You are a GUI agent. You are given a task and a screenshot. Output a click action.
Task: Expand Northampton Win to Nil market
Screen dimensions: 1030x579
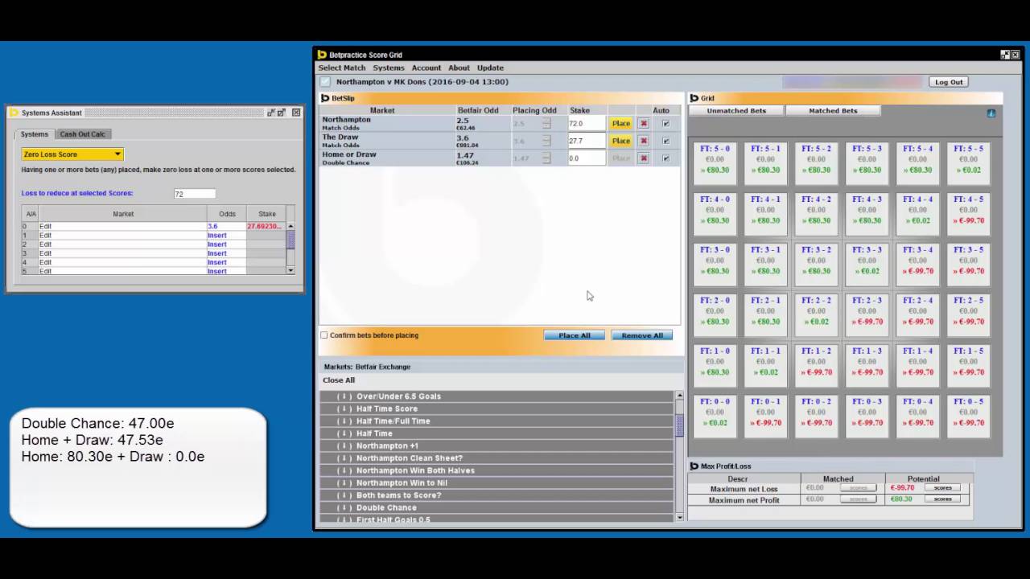(496, 483)
